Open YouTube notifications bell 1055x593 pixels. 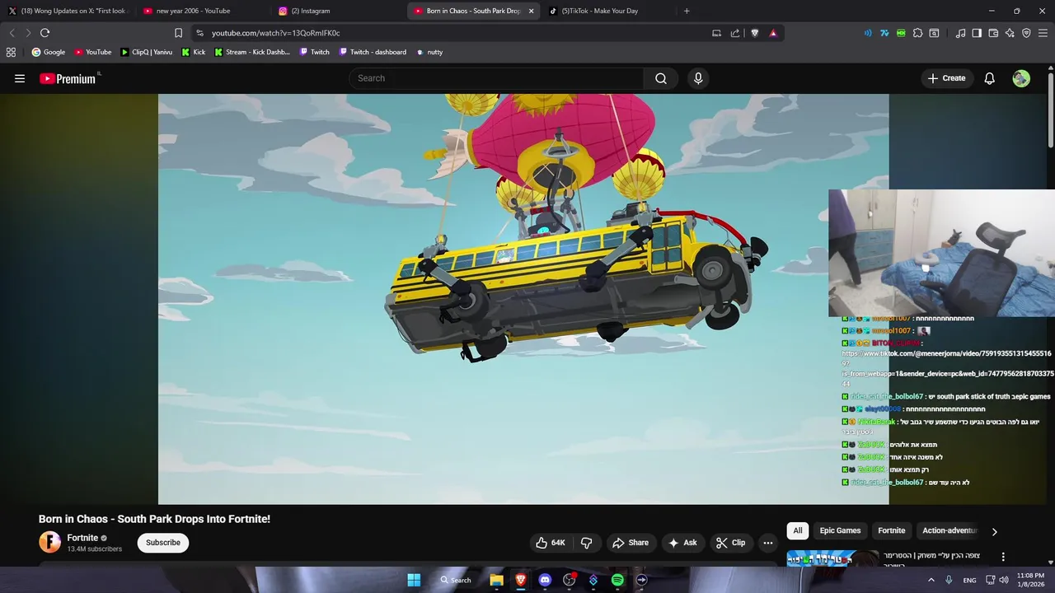pyautogui.click(x=989, y=78)
